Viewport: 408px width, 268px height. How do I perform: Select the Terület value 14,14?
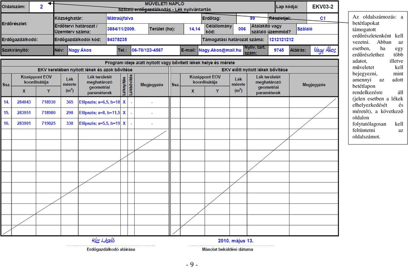tap(194, 29)
